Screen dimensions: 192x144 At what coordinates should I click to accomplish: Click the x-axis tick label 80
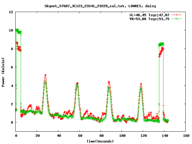(x=101, y=136)
